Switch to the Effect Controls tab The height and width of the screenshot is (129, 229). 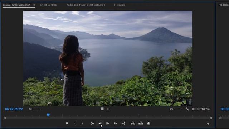click(49, 5)
